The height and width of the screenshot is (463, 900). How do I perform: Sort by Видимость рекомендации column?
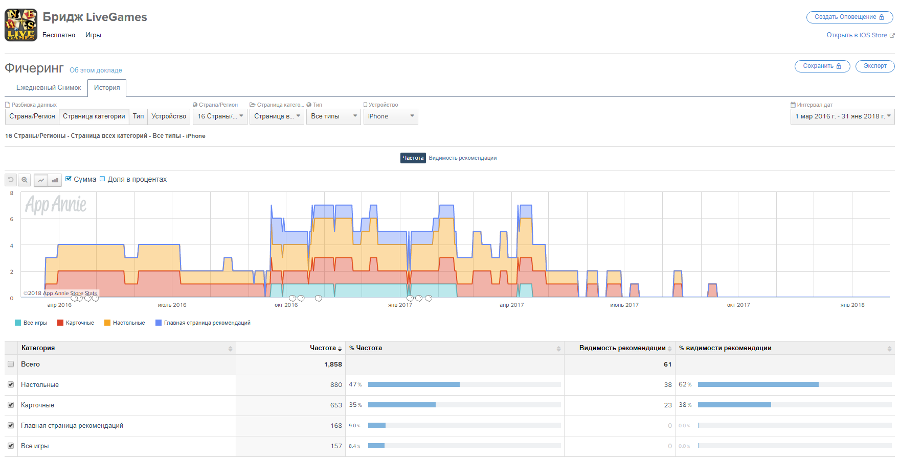[669, 349]
